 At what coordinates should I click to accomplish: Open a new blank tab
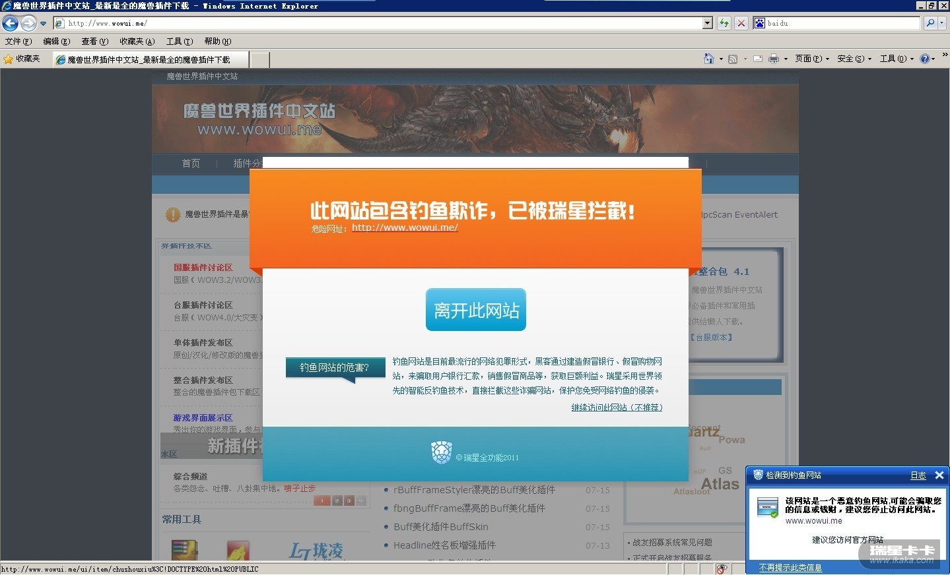(260, 59)
